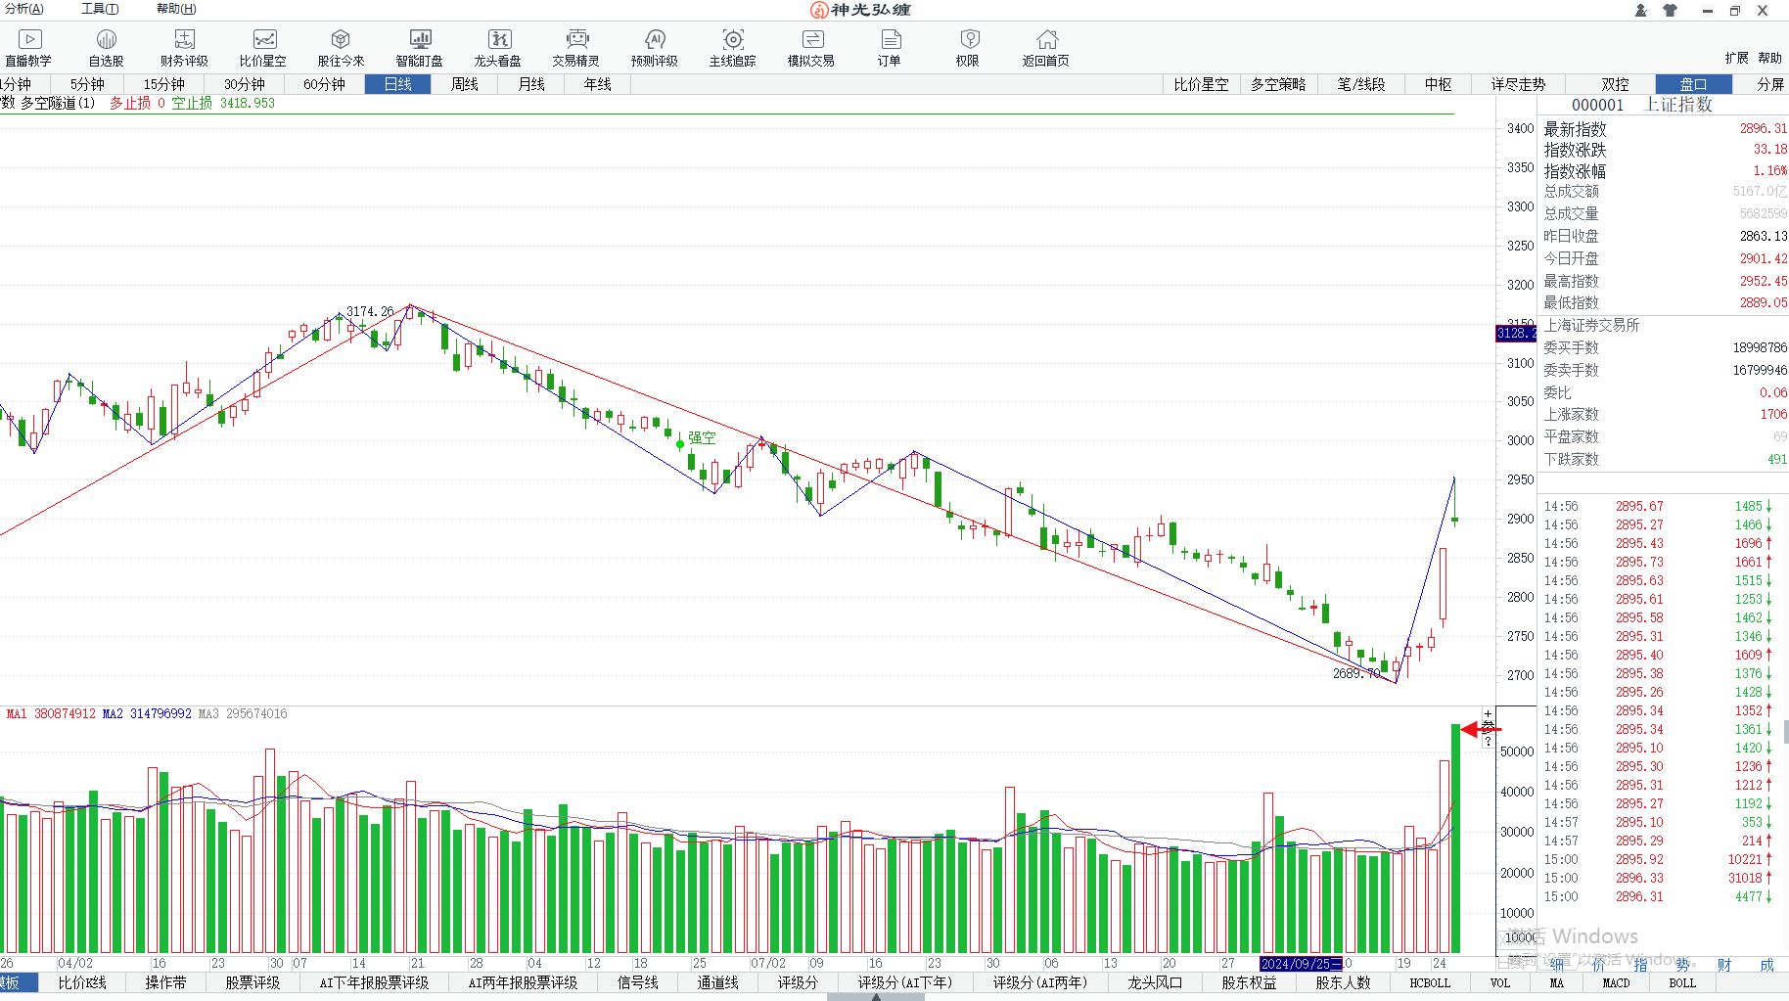
Task: Open the 股往今来 toolbar icon
Action: point(341,48)
